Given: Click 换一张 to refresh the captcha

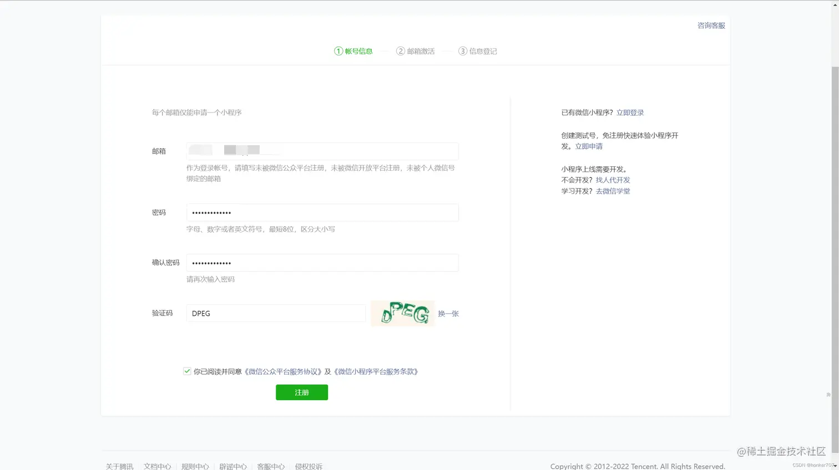Looking at the screenshot, I should (x=447, y=313).
